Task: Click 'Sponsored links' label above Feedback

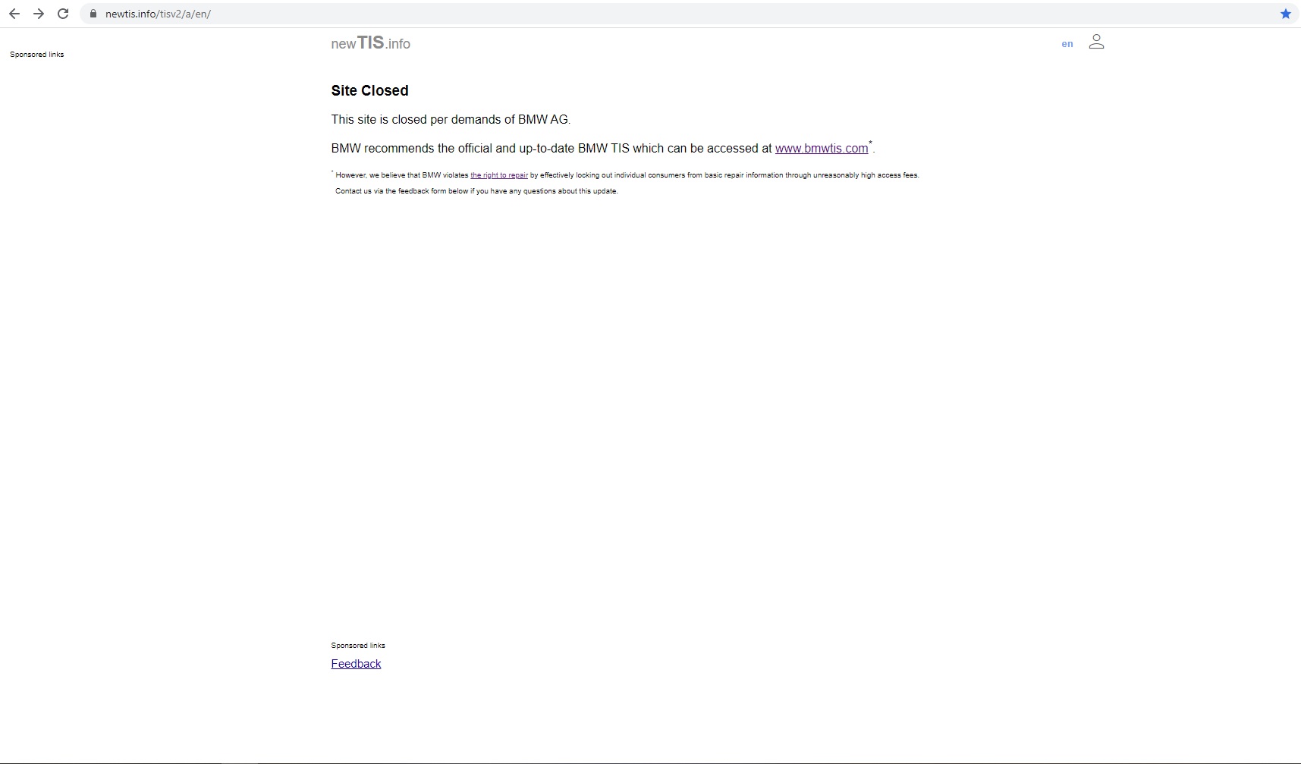Action: pyautogui.click(x=358, y=646)
